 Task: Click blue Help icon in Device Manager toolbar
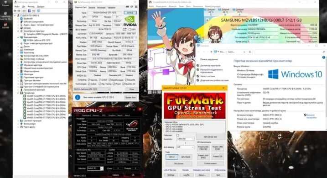coord(29,10)
